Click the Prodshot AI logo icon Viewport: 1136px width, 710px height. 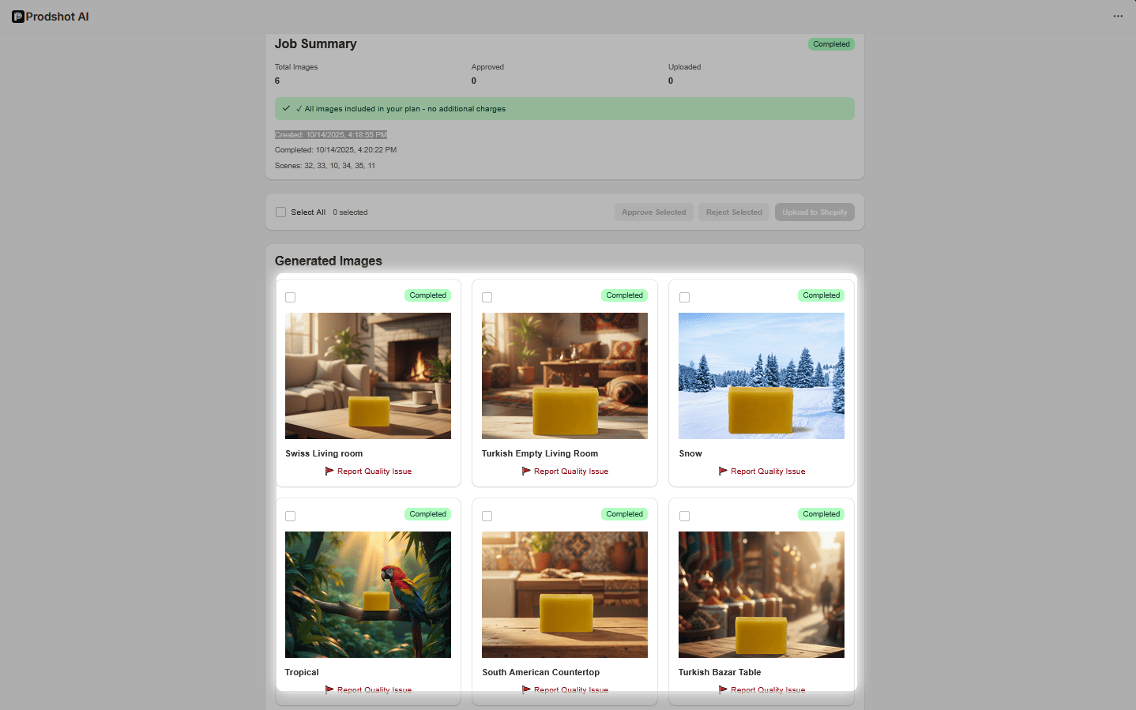coord(17,16)
